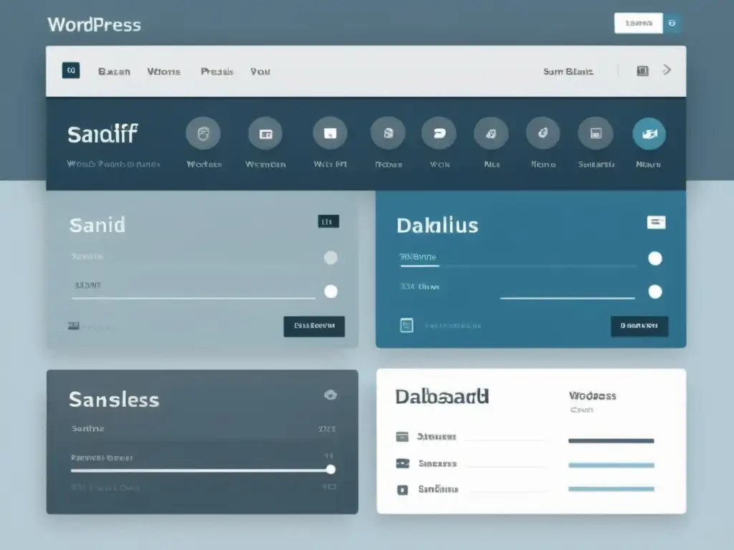Select the fourth circle icon in the dark banner
Image resolution: width=734 pixels, height=550 pixels.
(388, 133)
